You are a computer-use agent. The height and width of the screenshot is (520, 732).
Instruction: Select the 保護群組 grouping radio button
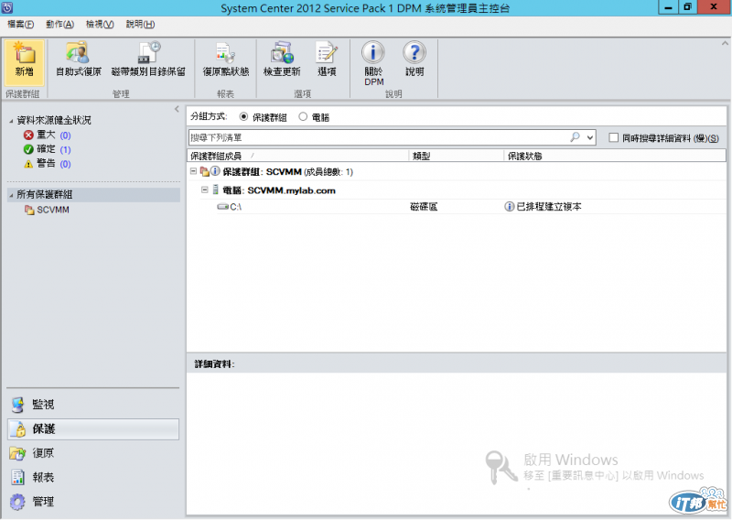coord(243,117)
